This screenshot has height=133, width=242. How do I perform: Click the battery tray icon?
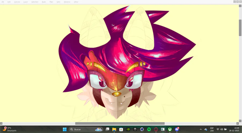225,129
